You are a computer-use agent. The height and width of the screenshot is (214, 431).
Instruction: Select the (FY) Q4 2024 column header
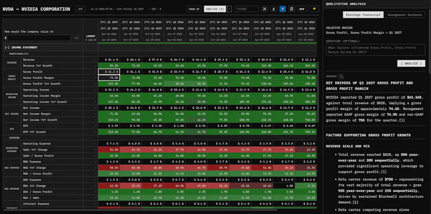click(305, 22)
